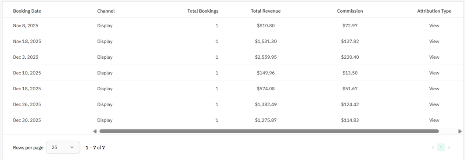465x160 pixels.
Task: Click the $114.83 commission cell
Action: (x=350, y=120)
